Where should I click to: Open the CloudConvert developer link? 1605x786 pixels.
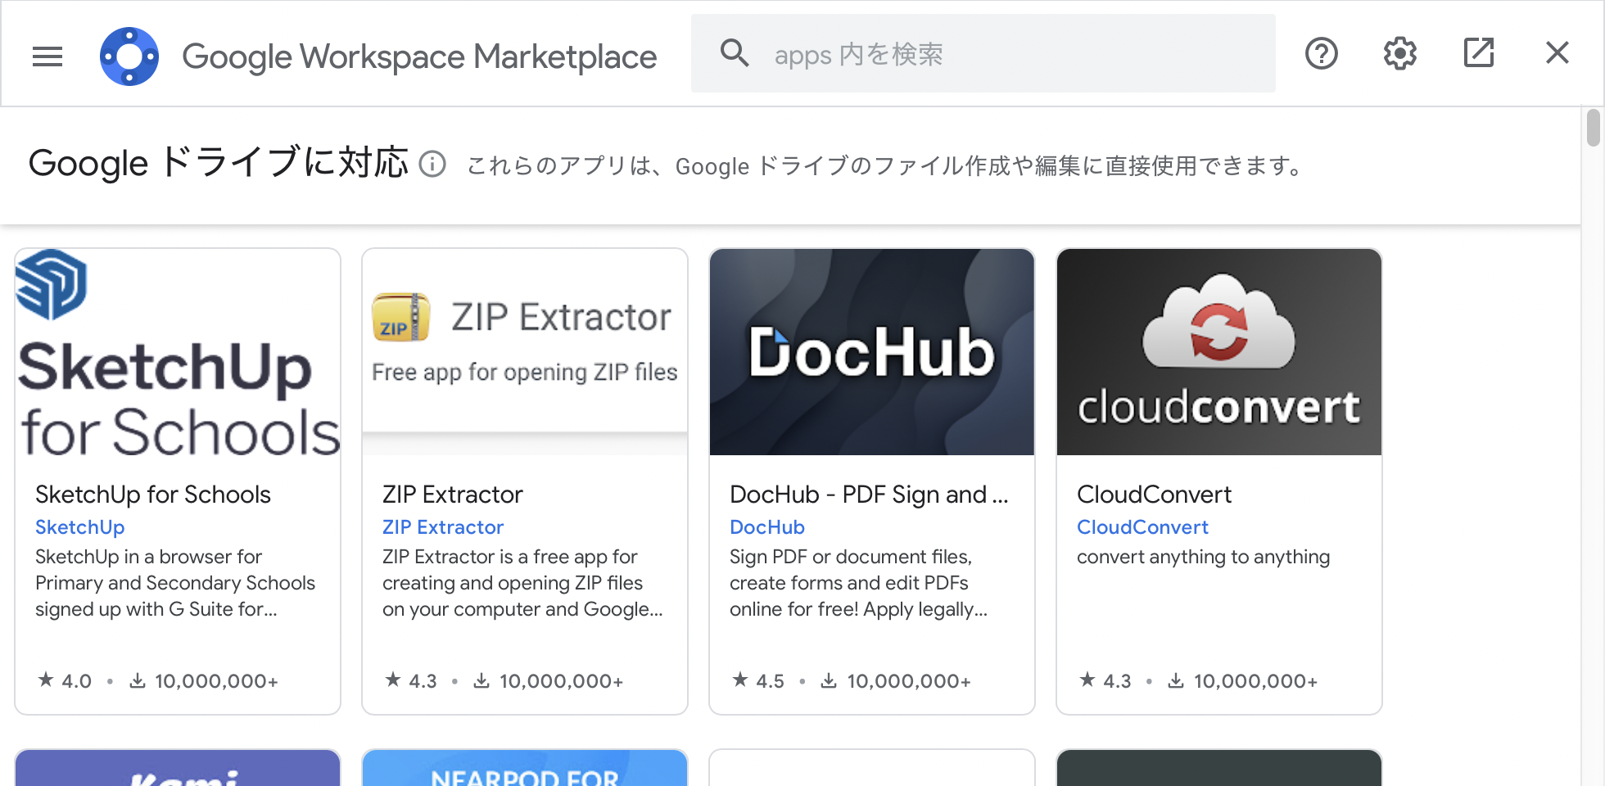pos(1142,526)
